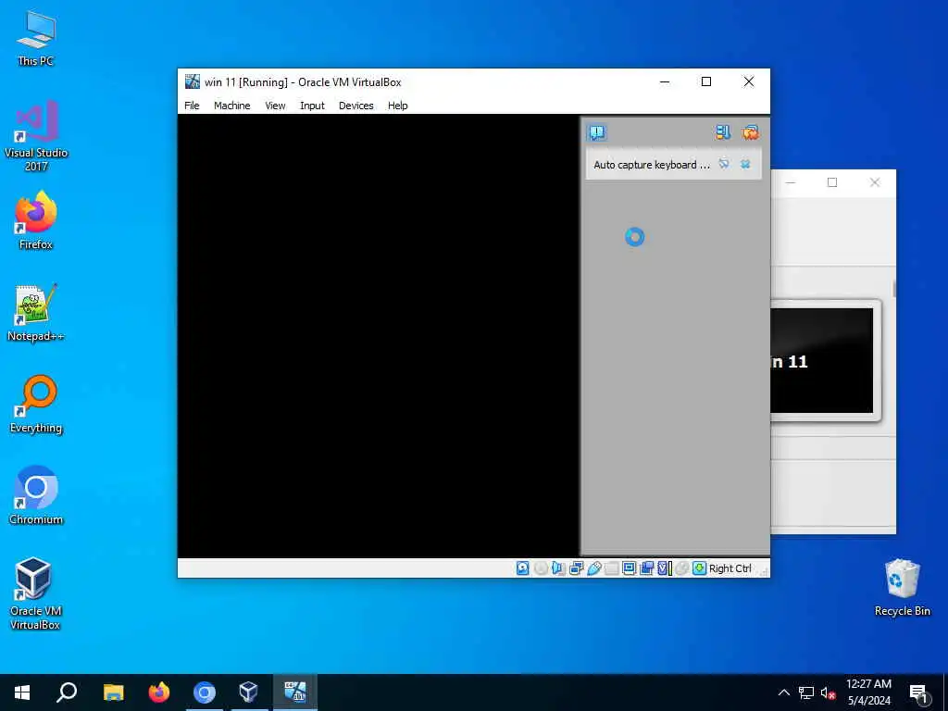The width and height of the screenshot is (948, 711).
Task: Open the Help menu
Action: [398, 106]
